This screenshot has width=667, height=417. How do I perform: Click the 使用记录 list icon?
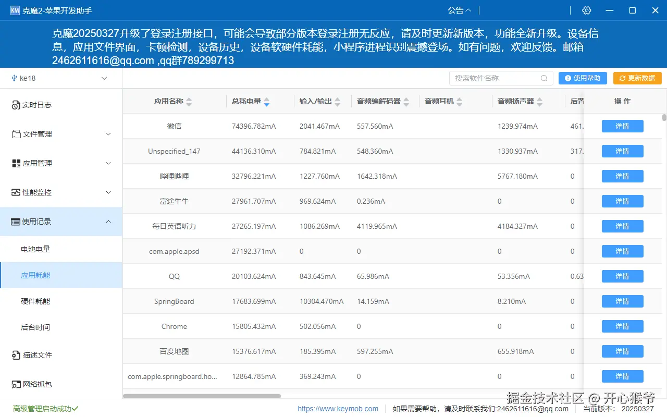[x=16, y=222]
